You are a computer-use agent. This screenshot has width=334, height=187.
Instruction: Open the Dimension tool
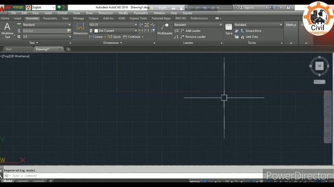(80, 29)
